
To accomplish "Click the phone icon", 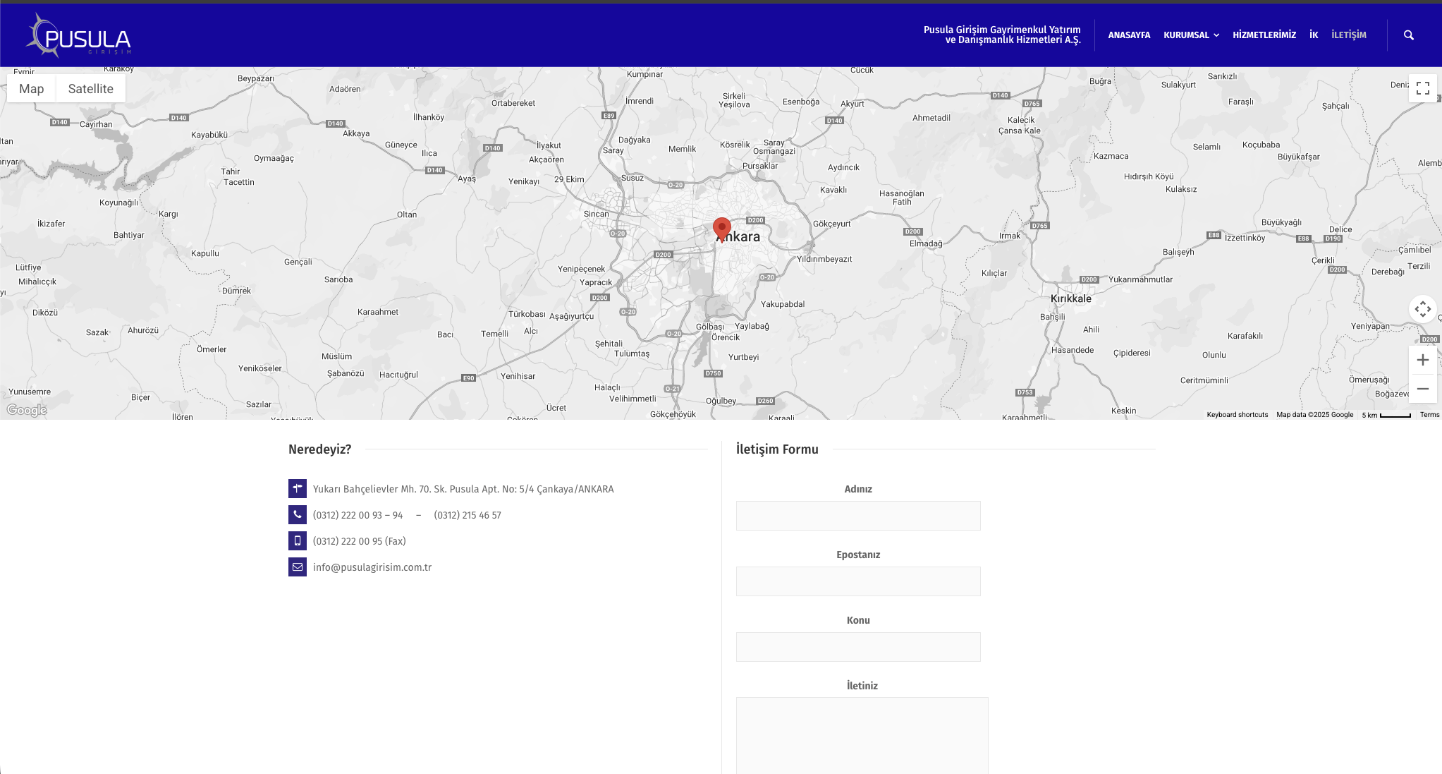I will (297, 514).
